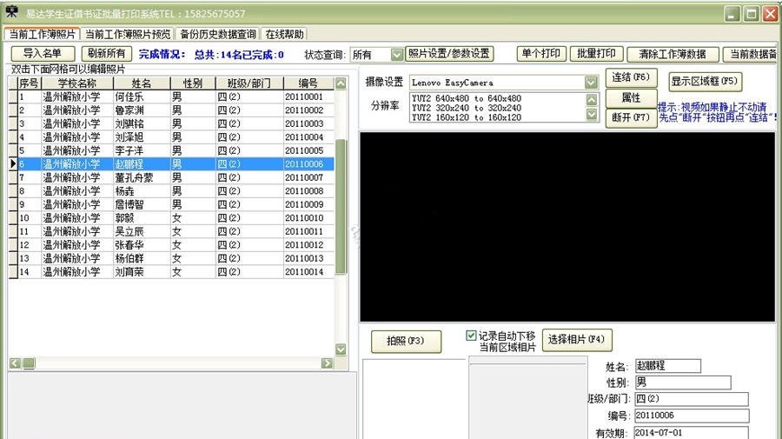
Task: Click the 选择相片(F4) button
Action: coord(577,339)
